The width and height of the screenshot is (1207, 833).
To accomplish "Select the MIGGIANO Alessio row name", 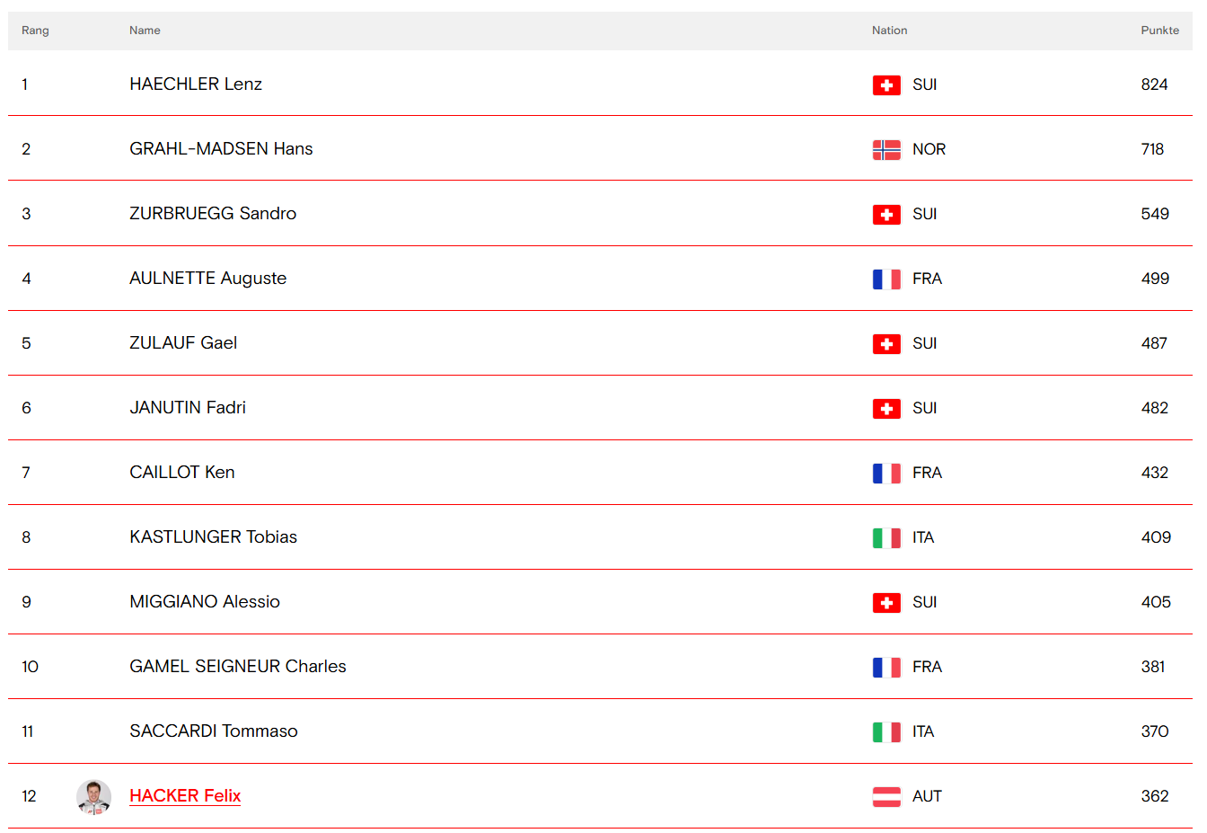I will [205, 602].
